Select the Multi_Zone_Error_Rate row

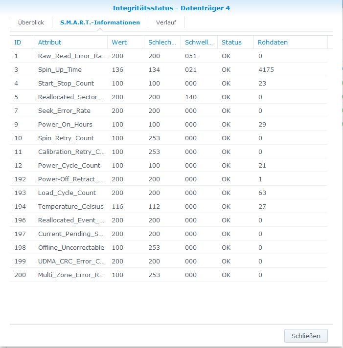pos(71,275)
